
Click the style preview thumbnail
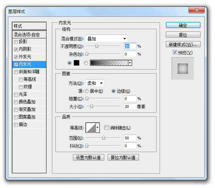183,68
